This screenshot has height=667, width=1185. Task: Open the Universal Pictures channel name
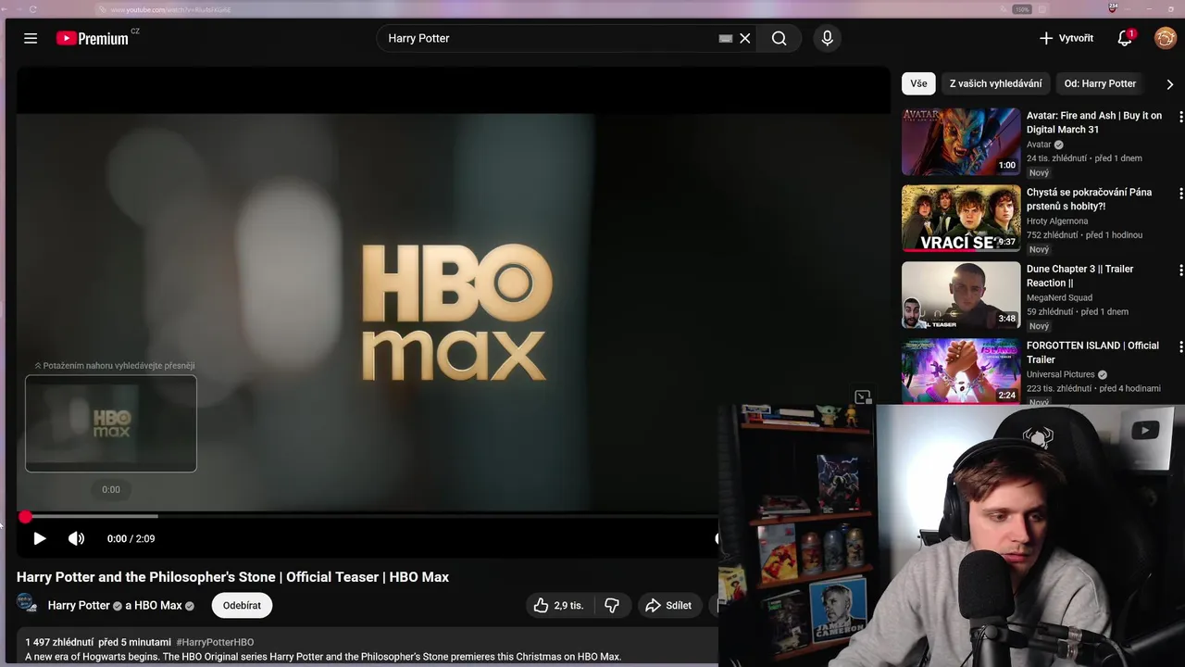pyautogui.click(x=1061, y=374)
